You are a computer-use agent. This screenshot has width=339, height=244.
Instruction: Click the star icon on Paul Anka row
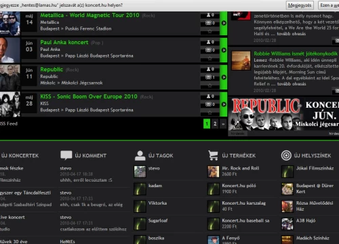210,58
